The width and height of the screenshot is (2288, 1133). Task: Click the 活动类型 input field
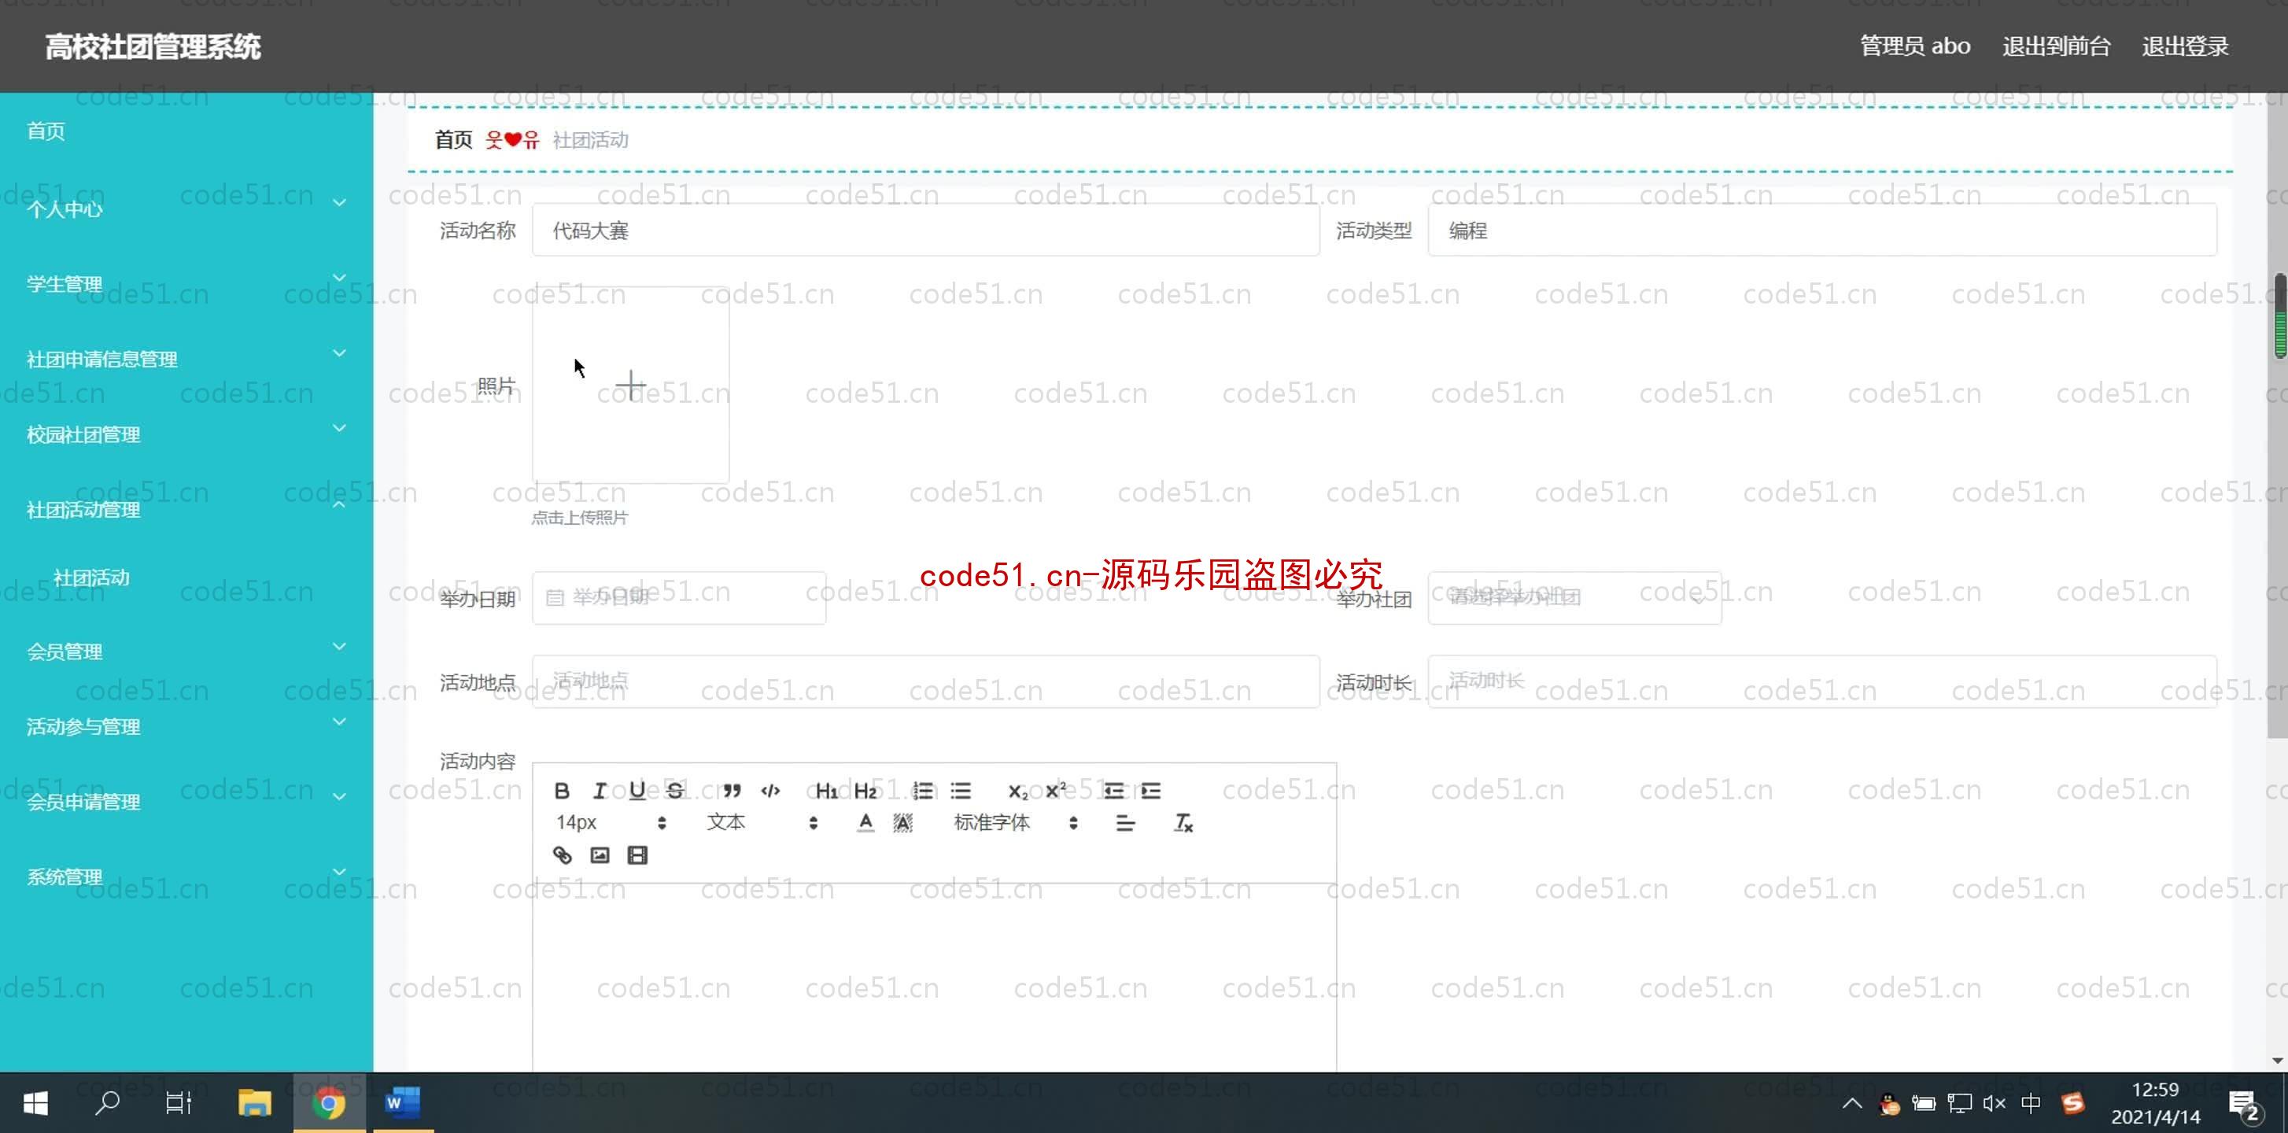pyautogui.click(x=1821, y=231)
